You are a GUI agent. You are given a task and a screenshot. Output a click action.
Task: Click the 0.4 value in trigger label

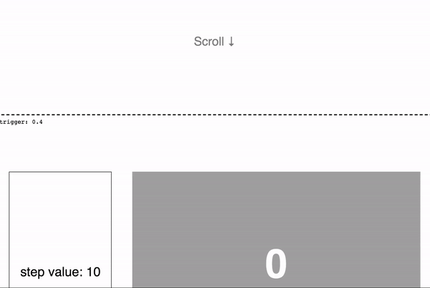coord(37,122)
